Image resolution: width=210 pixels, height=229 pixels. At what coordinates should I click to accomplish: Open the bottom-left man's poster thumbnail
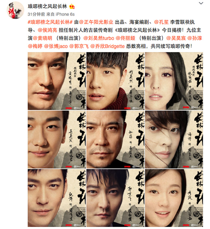[x=57, y=198]
